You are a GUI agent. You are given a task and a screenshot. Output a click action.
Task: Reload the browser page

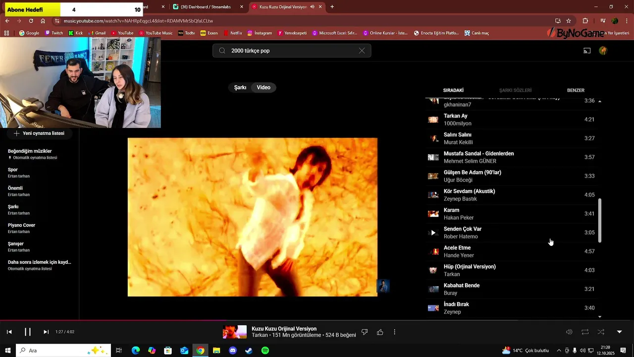[x=31, y=21]
